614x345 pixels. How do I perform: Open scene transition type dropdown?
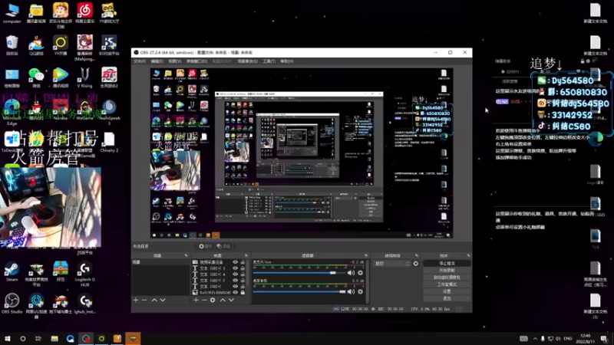click(x=392, y=264)
